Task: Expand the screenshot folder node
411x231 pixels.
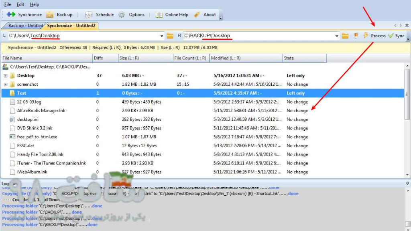Action: [6, 84]
